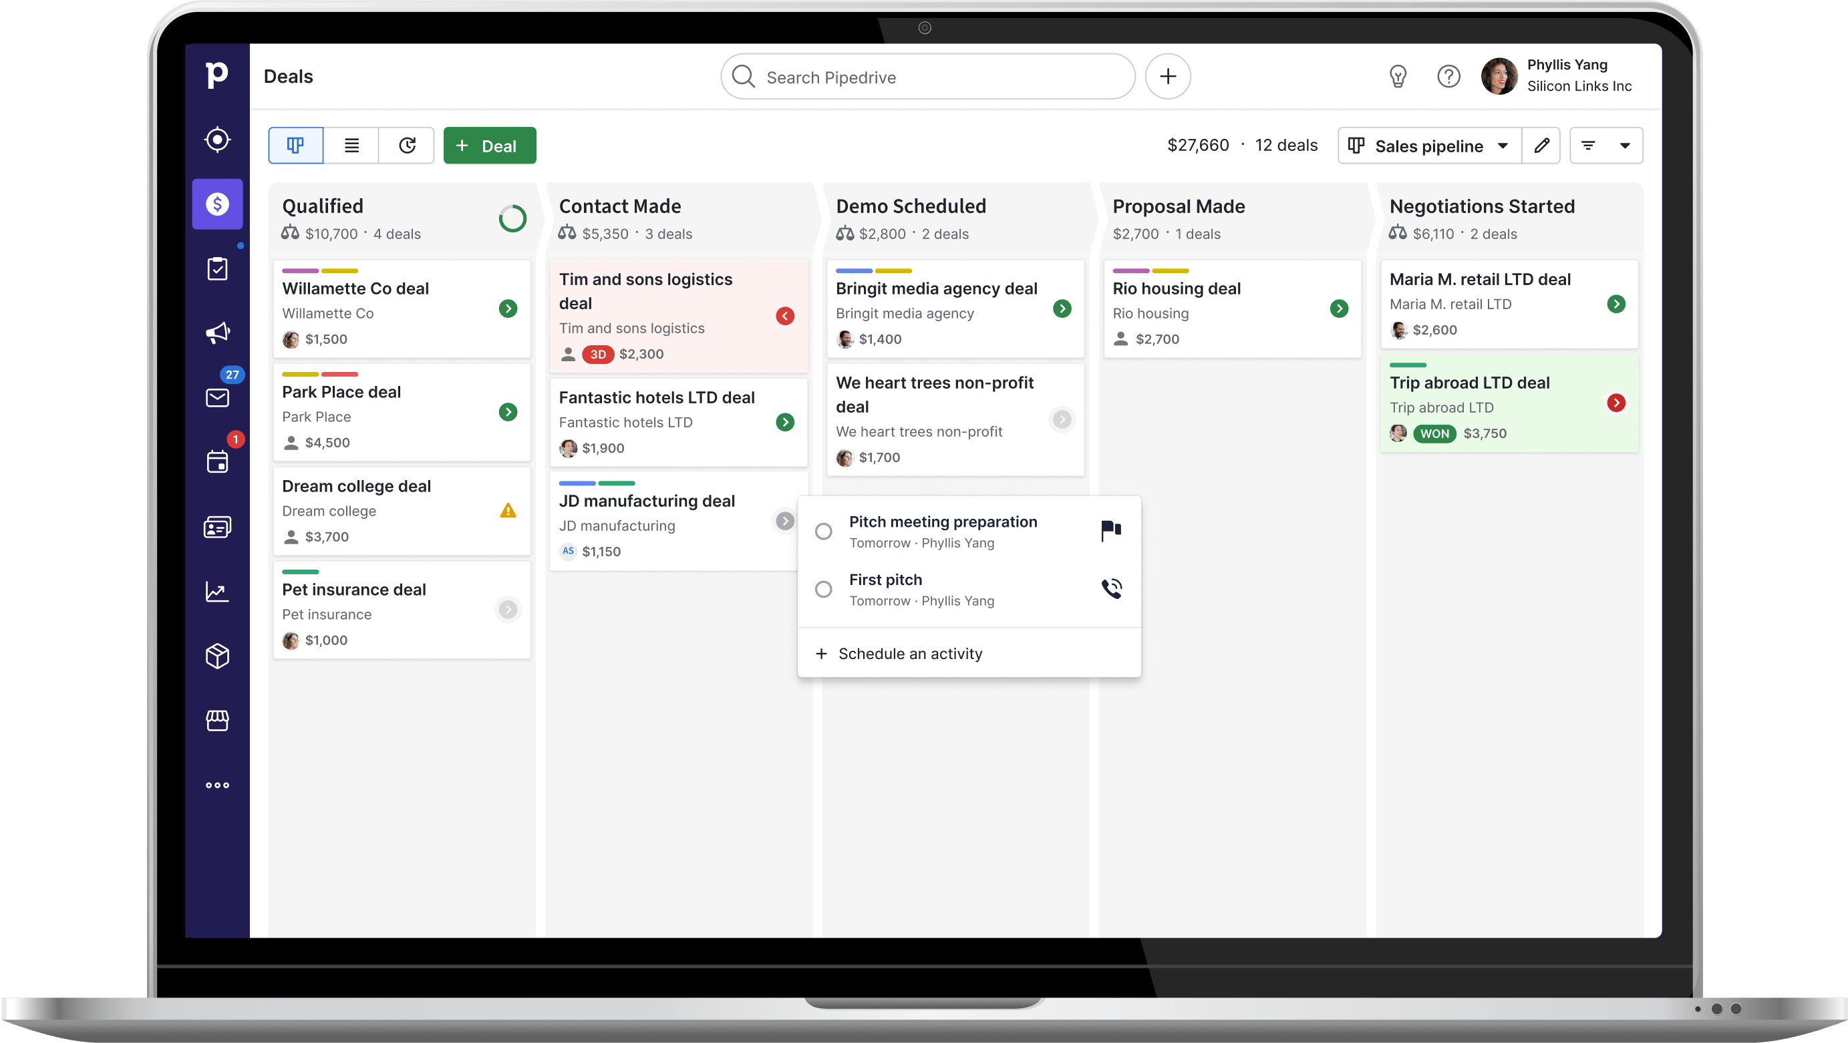Open the Products cube icon
This screenshot has width=1848, height=1043.
point(218,656)
